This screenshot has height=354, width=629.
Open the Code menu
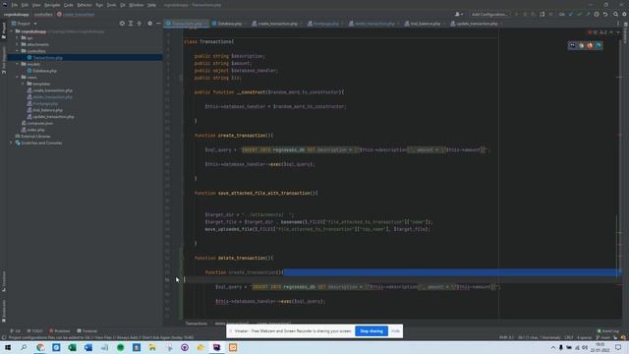[x=69, y=5]
